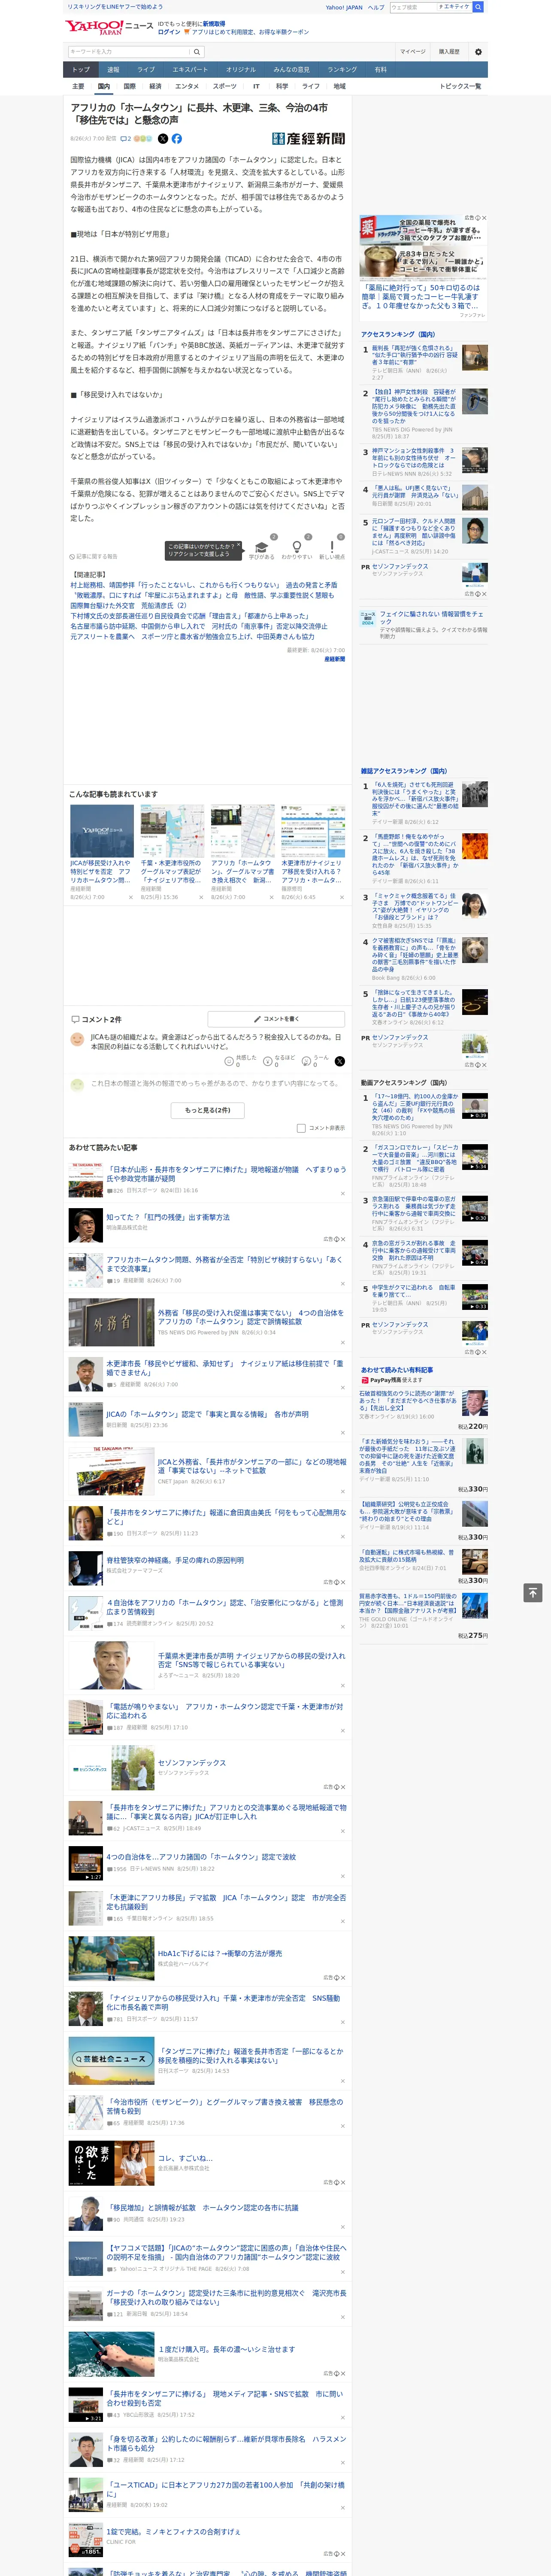Click the ヘルプ link in header
The image size is (551, 2576).
[x=375, y=7]
